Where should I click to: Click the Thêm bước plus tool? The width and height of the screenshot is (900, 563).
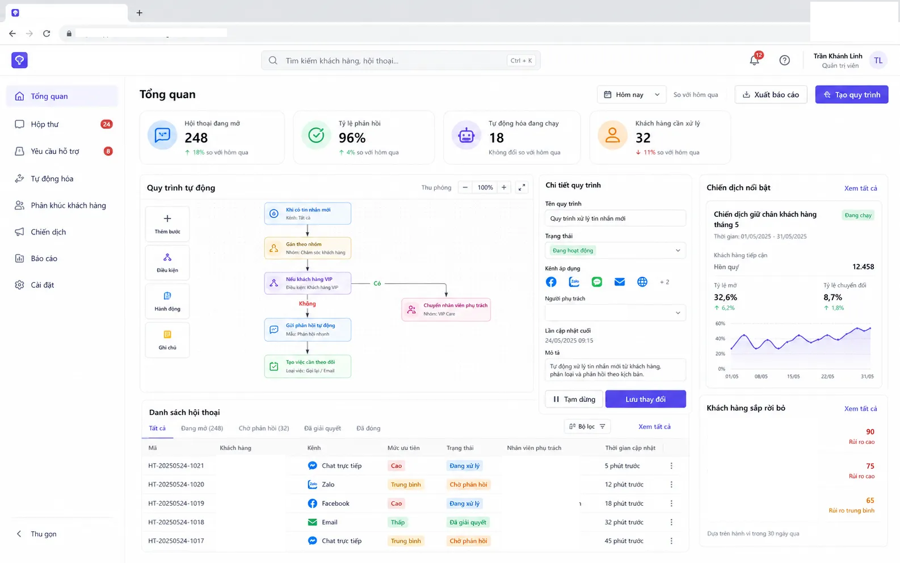click(167, 224)
